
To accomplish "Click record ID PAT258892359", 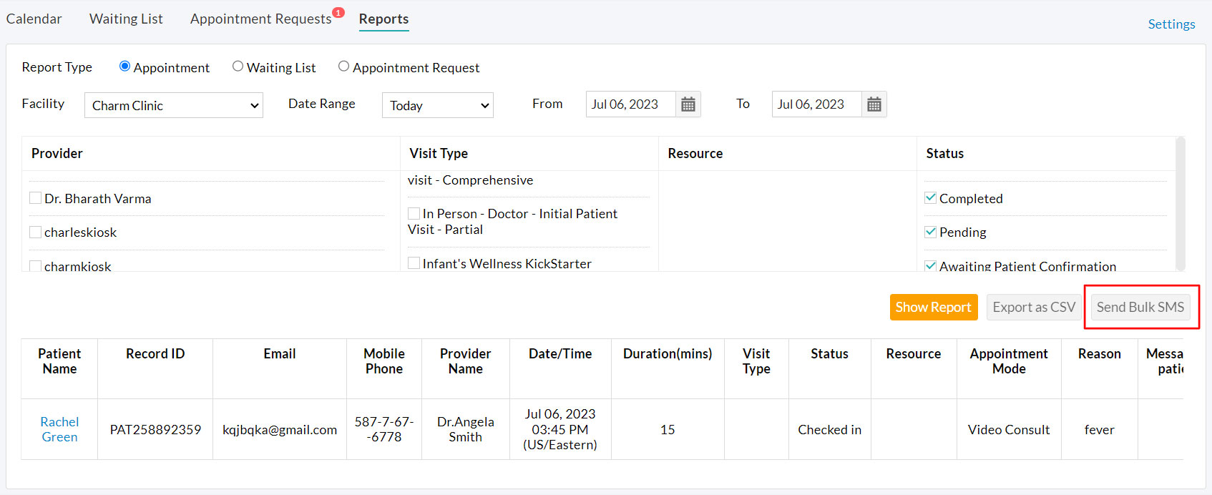I will (x=155, y=429).
